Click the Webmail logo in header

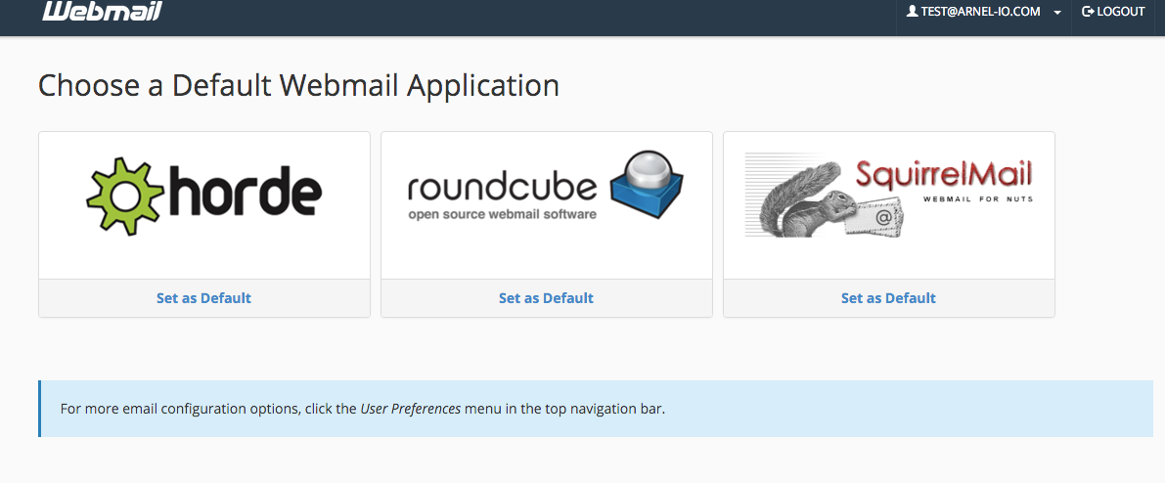click(x=102, y=12)
